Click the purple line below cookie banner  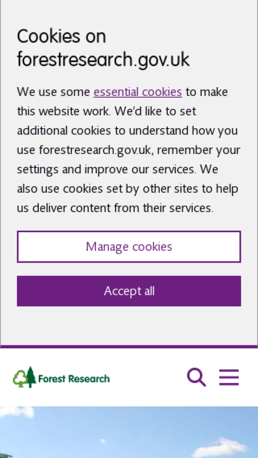pyautogui.click(x=129, y=347)
